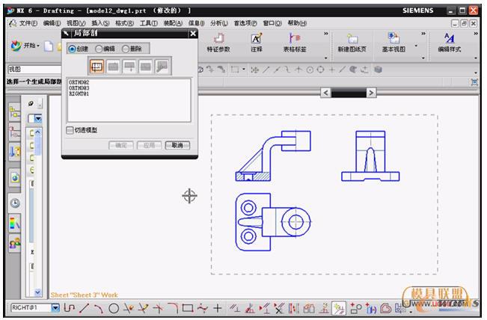Select the 创建 (Create) radio button
This screenshot has width=487, height=320.
click(x=72, y=49)
